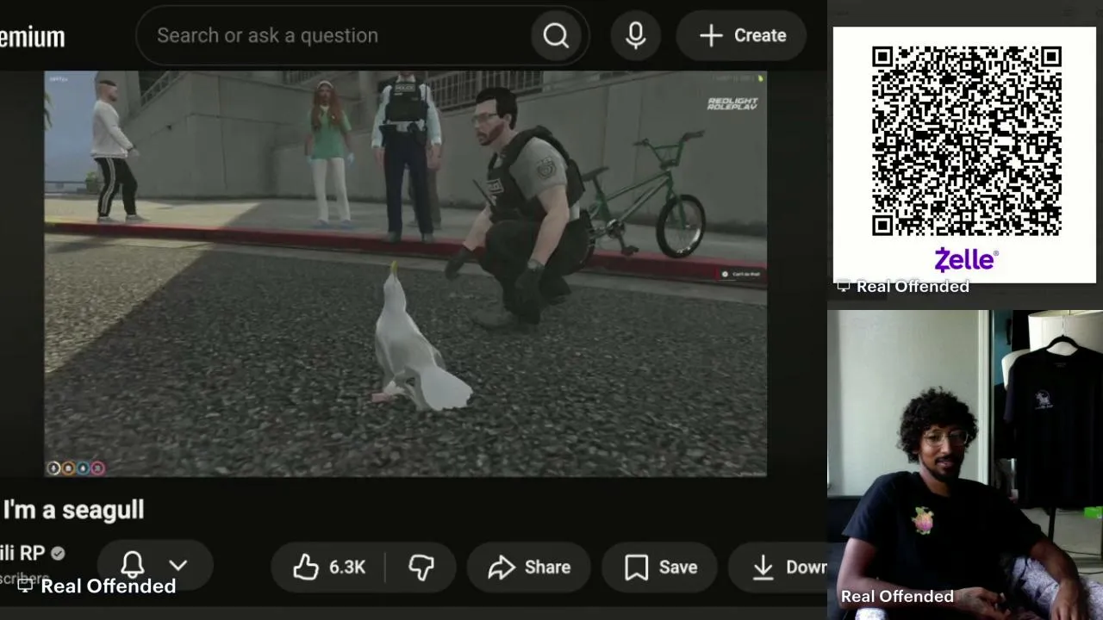The width and height of the screenshot is (1103, 620).
Task: Click the YouTube Premium logo
Action: coord(33,37)
